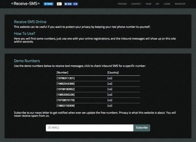This screenshot has width=196, height=142.
Task: Click the Subscribe button
Action: (142, 128)
